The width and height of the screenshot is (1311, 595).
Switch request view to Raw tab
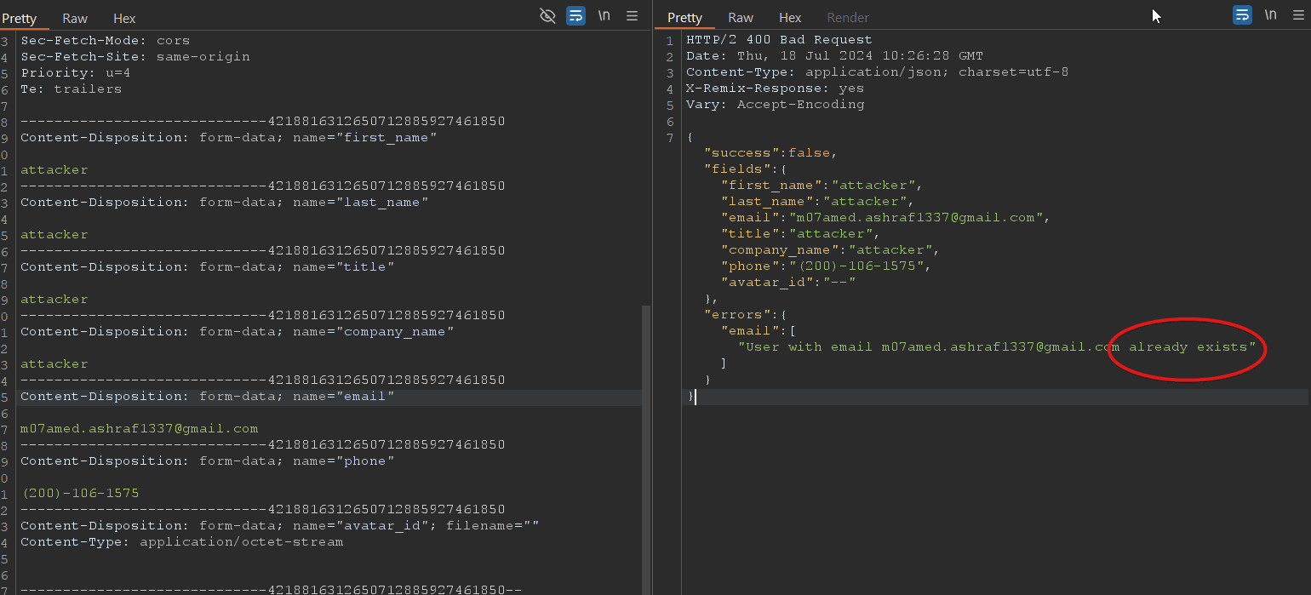pos(75,18)
